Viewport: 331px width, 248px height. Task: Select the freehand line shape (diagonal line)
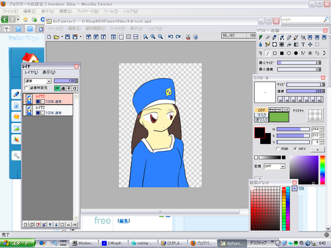point(267,53)
